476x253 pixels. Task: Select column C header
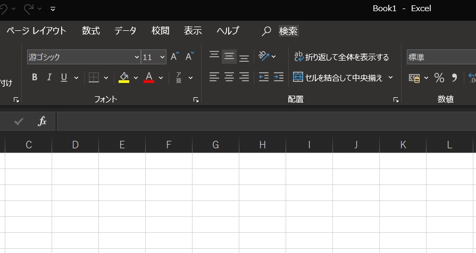tap(29, 145)
